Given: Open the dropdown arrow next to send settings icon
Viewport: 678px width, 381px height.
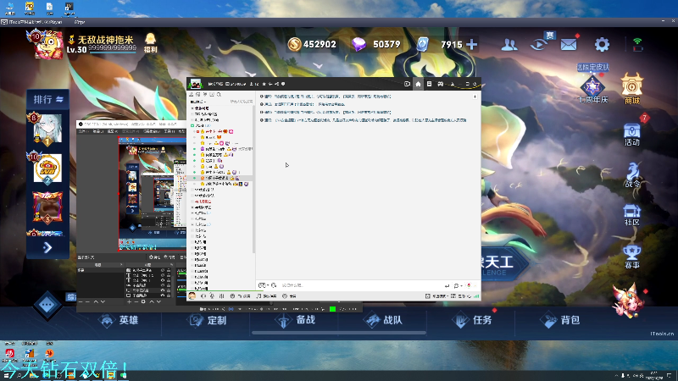Looking at the screenshot, I should point(461,285).
